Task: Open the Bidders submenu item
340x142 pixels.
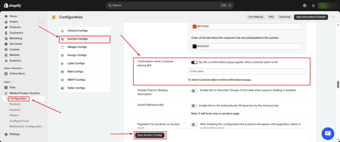Action: coord(14,115)
